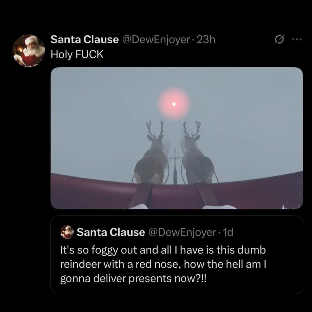Click the 23h timestamp
This screenshot has height=312, width=312.
pyautogui.click(x=206, y=40)
